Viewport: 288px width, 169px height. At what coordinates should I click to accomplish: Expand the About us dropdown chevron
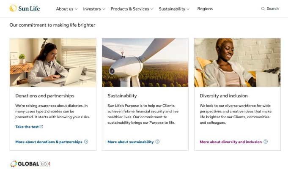pyautogui.click(x=76, y=9)
